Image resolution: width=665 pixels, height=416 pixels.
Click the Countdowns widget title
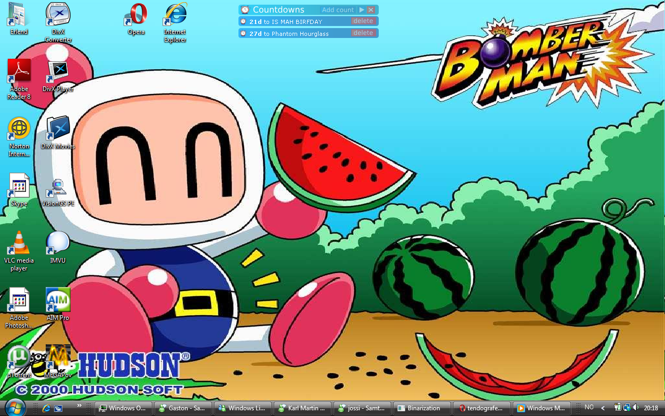(278, 10)
